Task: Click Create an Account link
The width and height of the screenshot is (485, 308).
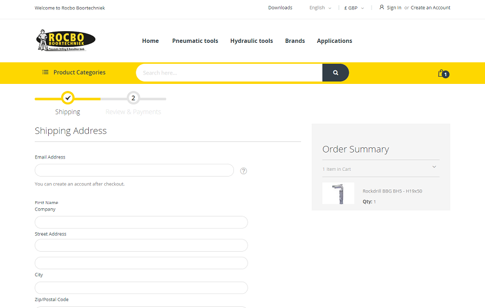Action: coord(430,8)
